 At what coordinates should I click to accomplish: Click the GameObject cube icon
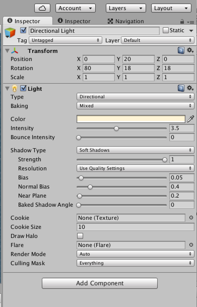tap(10, 33)
